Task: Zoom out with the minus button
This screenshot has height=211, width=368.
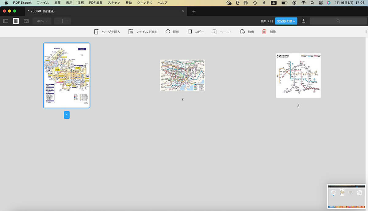Action: coord(58,21)
